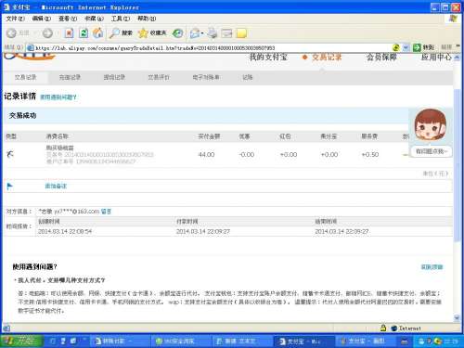Select the 交易记录 sub-tab in gray bar
Image resolution: width=464 pixels, height=348 pixels.
pyautogui.click(x=25, y=77)
